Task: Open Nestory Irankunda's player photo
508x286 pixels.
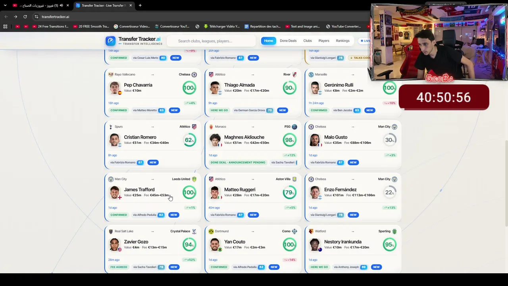Action: coord(315,244)
